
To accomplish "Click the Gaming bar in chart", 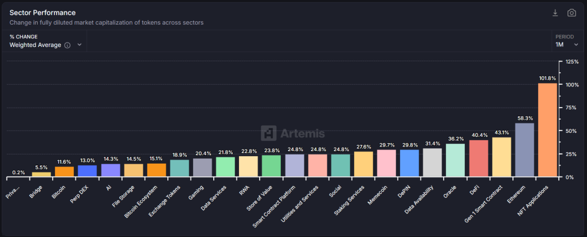I will [202, 167].
